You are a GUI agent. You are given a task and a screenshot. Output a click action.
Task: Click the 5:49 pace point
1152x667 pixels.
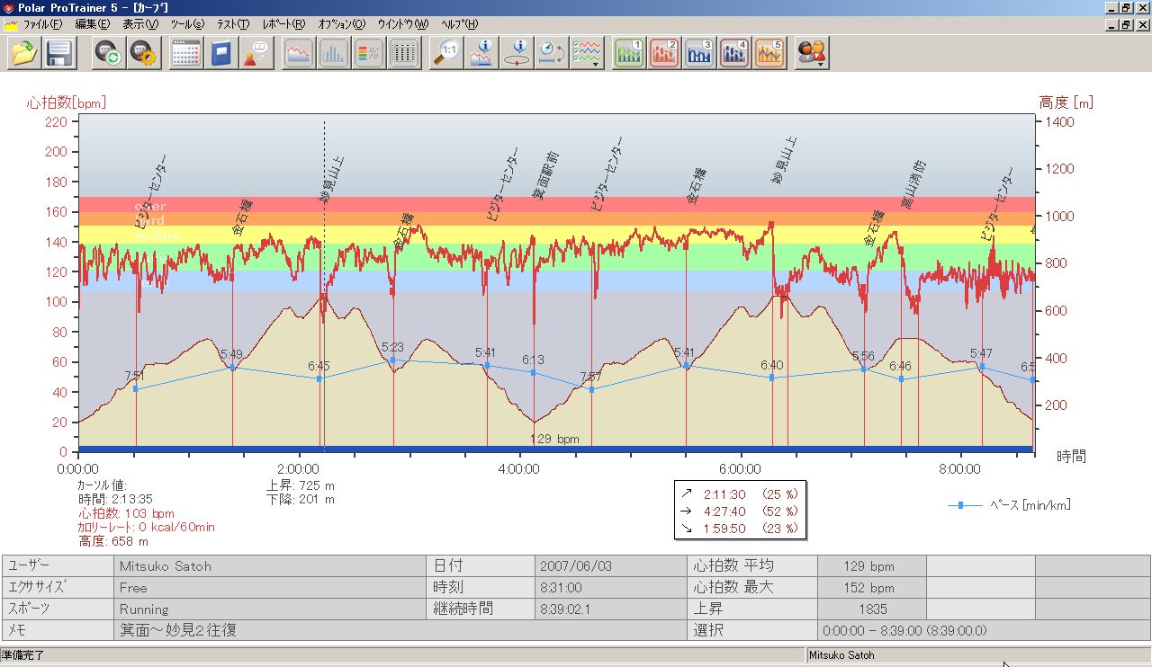click(232, 367)
